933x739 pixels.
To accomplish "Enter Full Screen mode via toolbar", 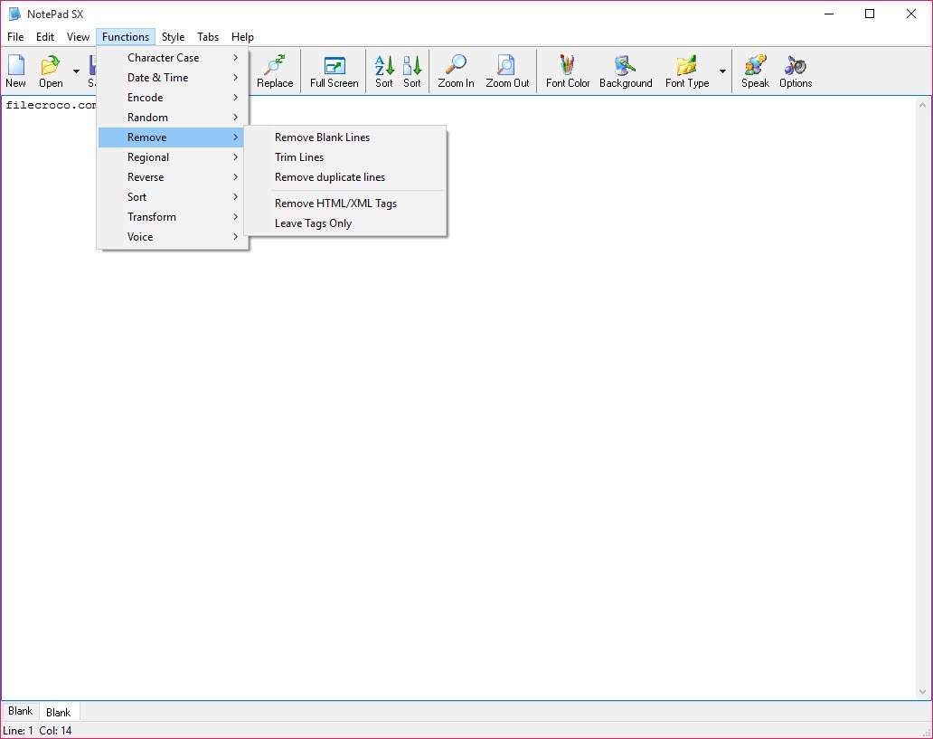I will 335,71.
